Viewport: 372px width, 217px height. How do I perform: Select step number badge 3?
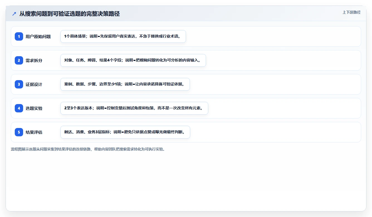point(19,84)
